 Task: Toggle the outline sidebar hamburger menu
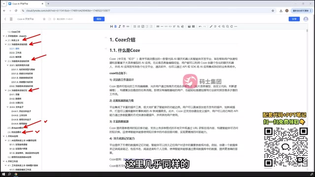click(11, 19)
